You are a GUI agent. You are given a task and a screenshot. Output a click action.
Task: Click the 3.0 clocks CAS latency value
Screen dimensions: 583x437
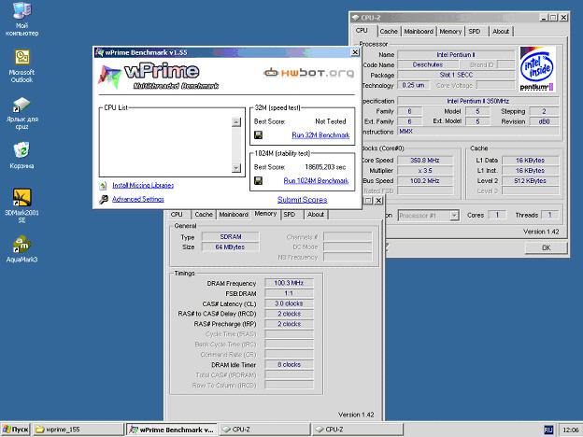pyautogui.click(x=289, y=303)
